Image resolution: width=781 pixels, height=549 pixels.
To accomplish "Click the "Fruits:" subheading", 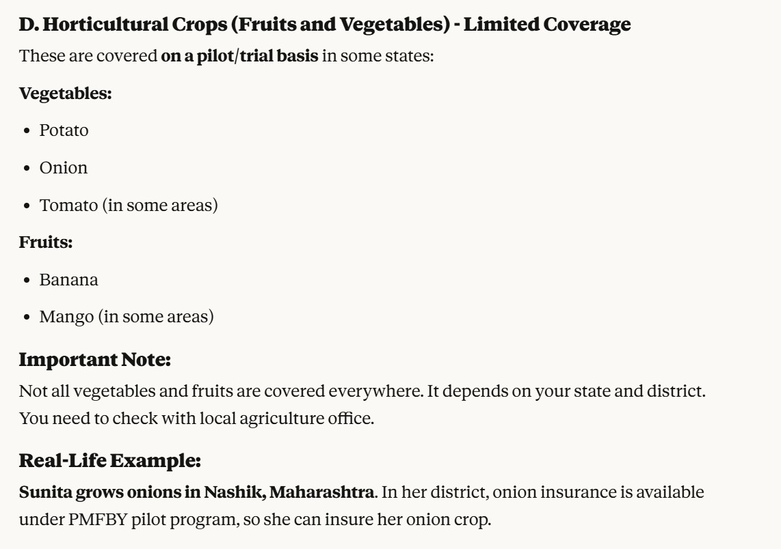I will click(x=46, y=242).
